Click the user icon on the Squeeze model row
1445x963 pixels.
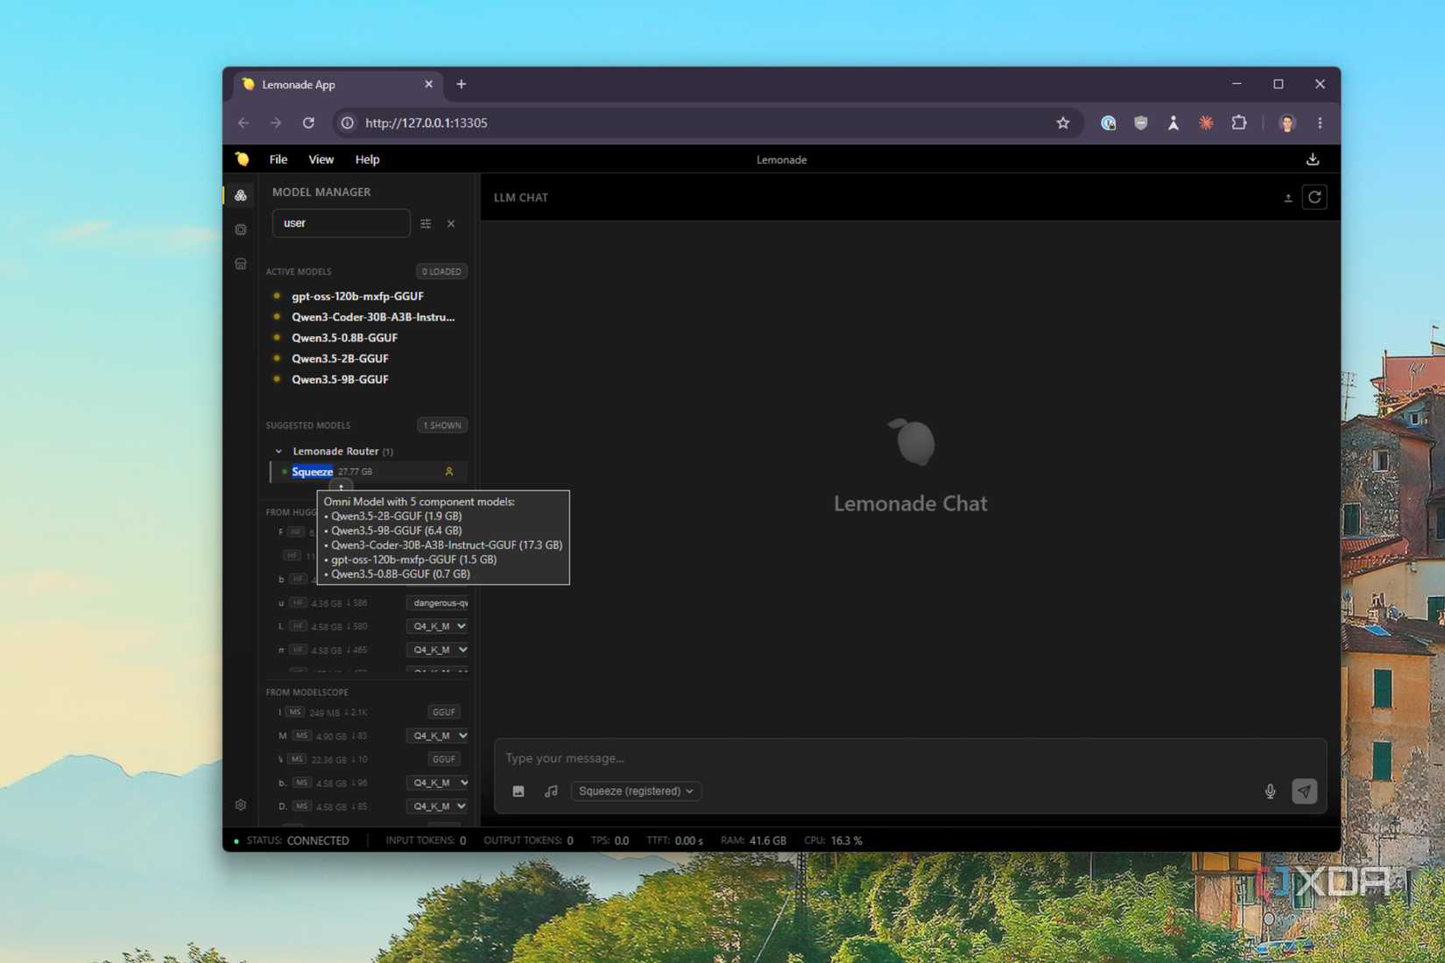449,472
